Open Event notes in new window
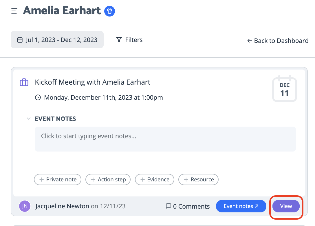This screenshot has height=226, width=315. 241,206
